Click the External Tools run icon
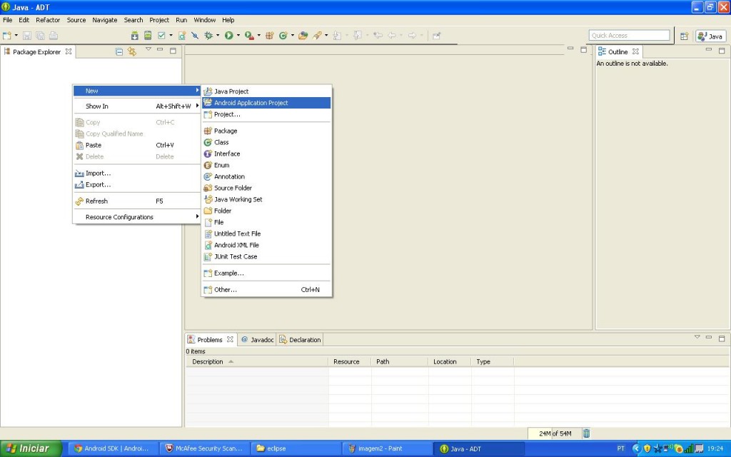 [x=249, y=36]
